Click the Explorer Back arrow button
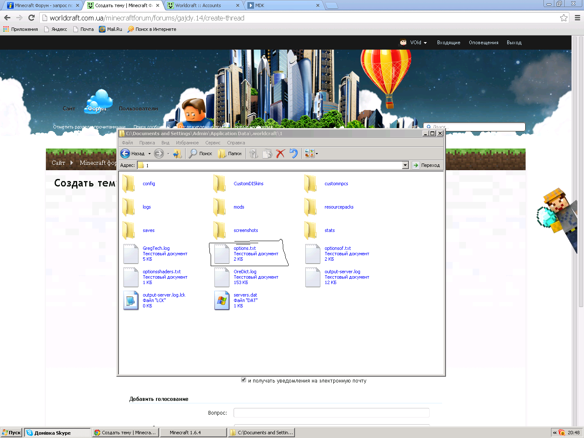Image resolution: width=584 pixels, height=438 pixels. tap(126, 154)
